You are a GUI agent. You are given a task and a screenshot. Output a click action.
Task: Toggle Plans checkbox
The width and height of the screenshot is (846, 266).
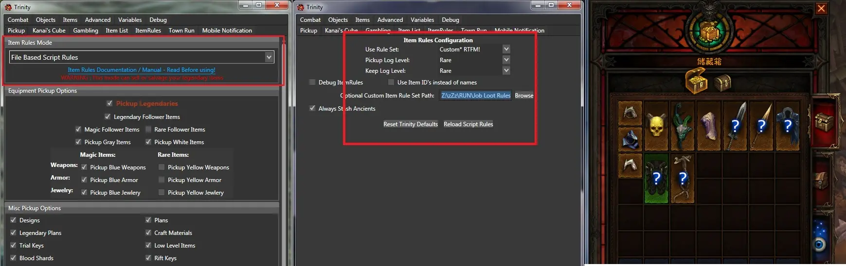click(148, 220)
